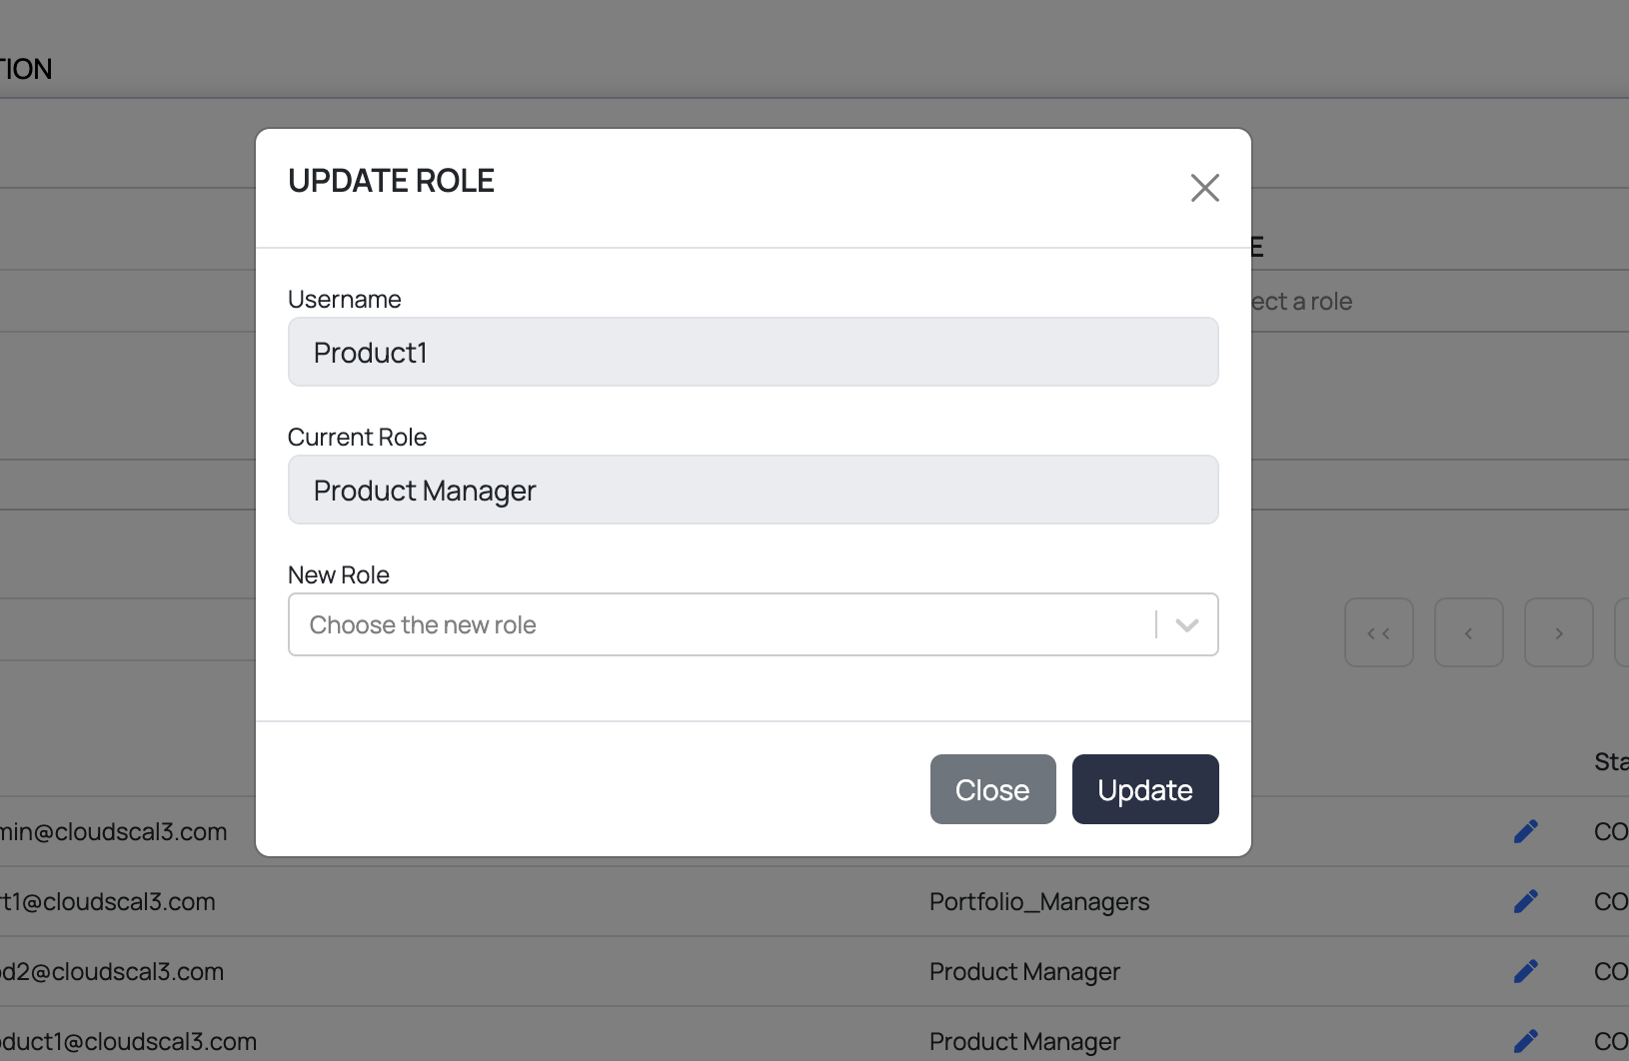Screen dimensions: 1629x1061
Task: Click pencil edit icon in duct1@cloudscal3.com row
Action: pyautogui.click(x=1525, y=1041)
